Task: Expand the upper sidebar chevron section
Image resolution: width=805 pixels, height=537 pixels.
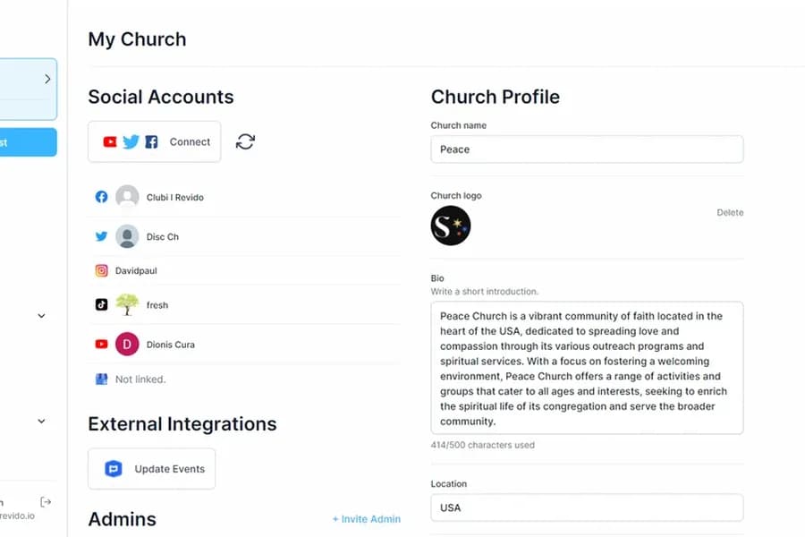Action: (41, 316)
